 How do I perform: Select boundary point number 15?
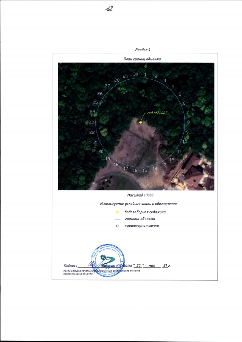144,171
